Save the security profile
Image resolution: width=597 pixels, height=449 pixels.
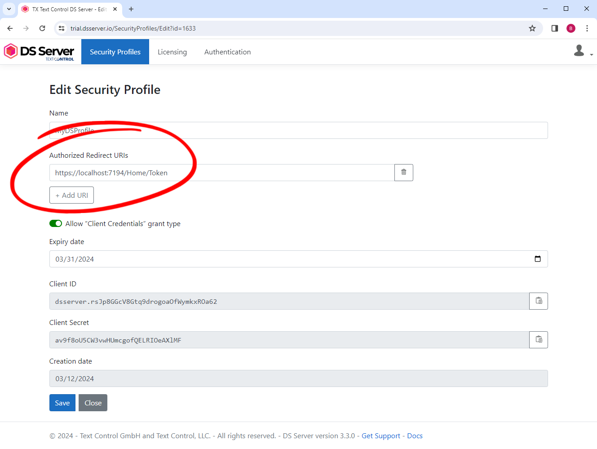click(62, 403)
